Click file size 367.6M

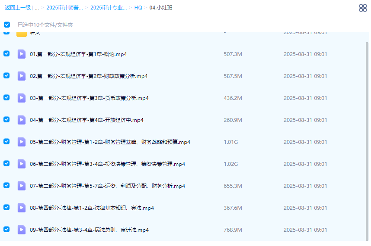coord(233,208)
